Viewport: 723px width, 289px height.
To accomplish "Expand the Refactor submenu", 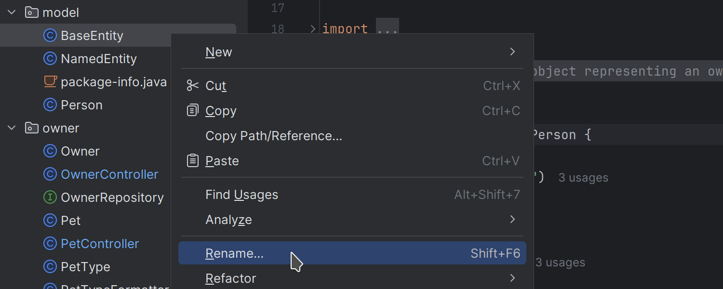I will (x=231, y=278).
